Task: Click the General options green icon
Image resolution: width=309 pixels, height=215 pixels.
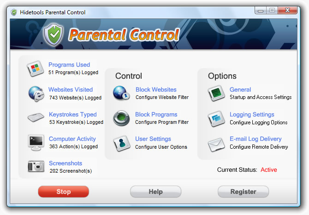Action: [216, 93]
